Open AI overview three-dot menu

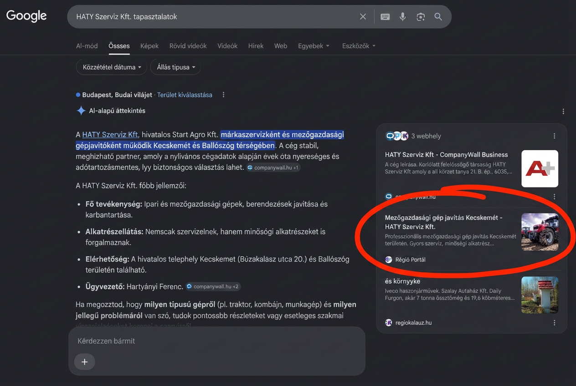[x=563, y=112]
